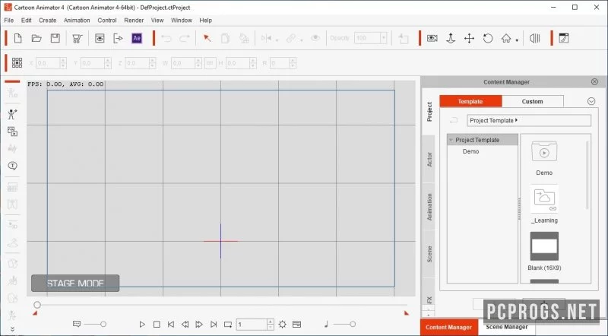Click the Create Media layers icon
This screenshot has height=336, width=608.
coord(12,132)
